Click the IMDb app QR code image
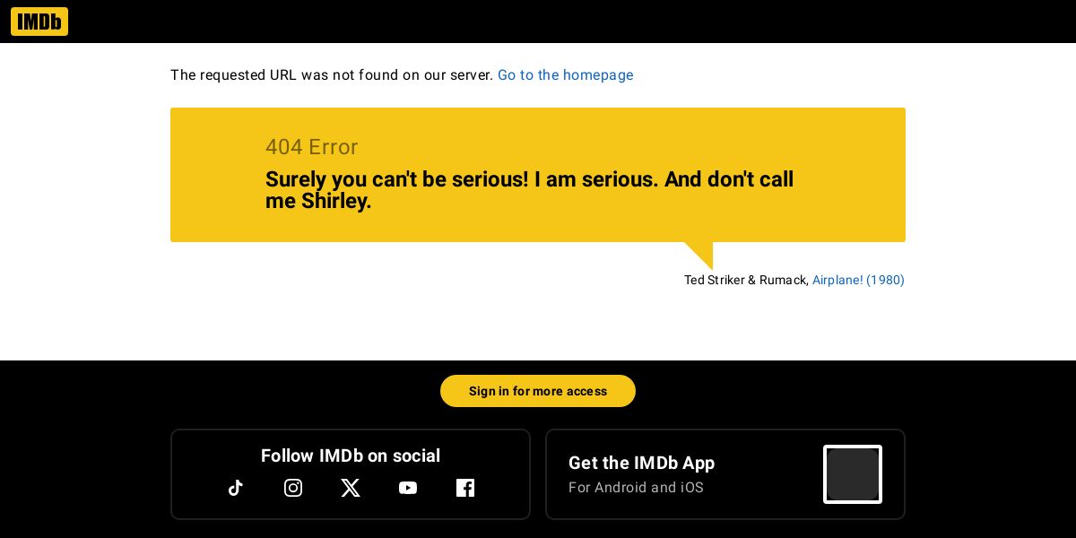The image size is (1076, 538). point(853,474)
